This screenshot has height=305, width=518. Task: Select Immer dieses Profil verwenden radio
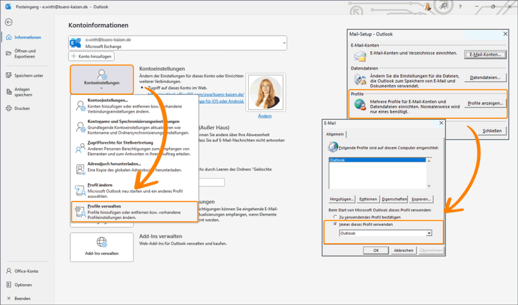(336, 224)
